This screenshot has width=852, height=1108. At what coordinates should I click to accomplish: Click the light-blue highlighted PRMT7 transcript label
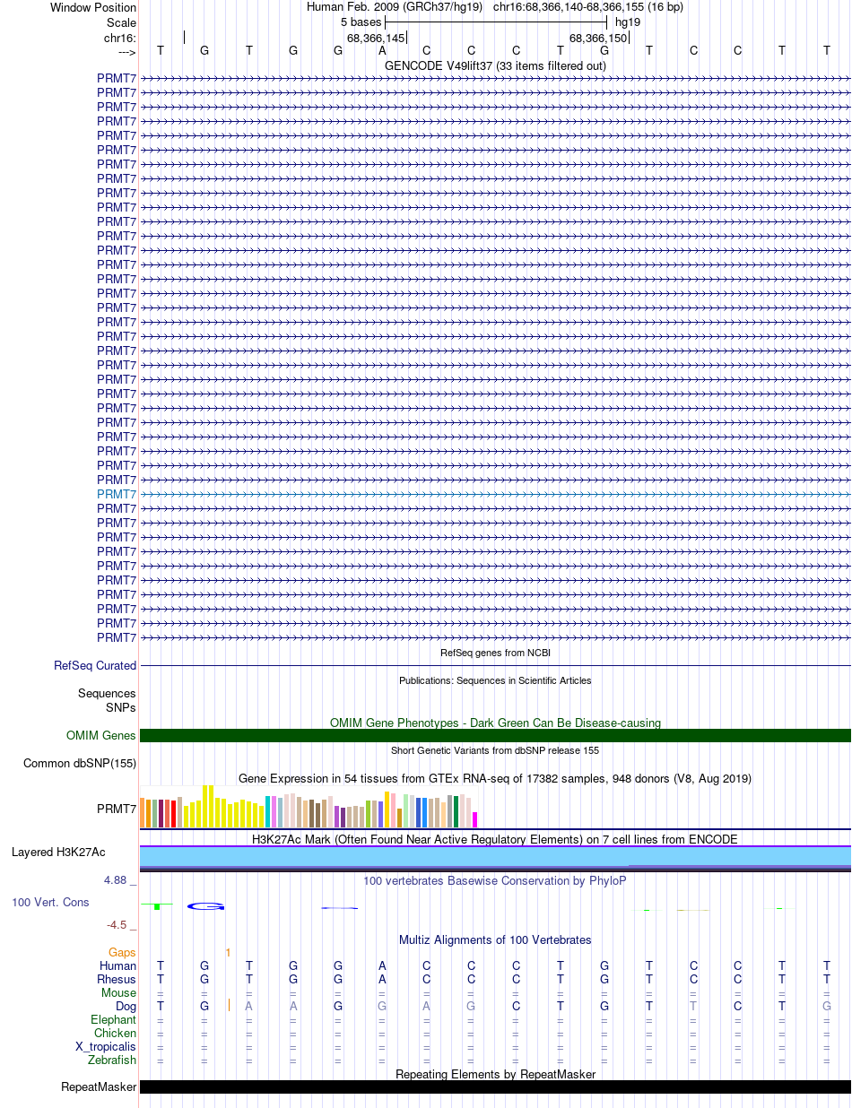pyautogui.click(x=117, y=494)
